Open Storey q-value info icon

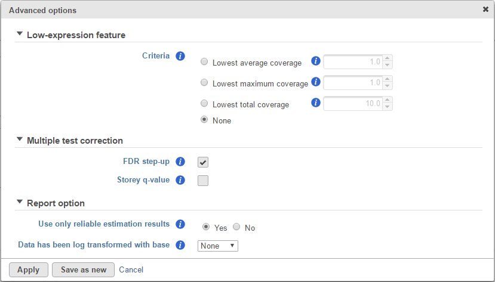pyautogui.click(x=180, y=180)
